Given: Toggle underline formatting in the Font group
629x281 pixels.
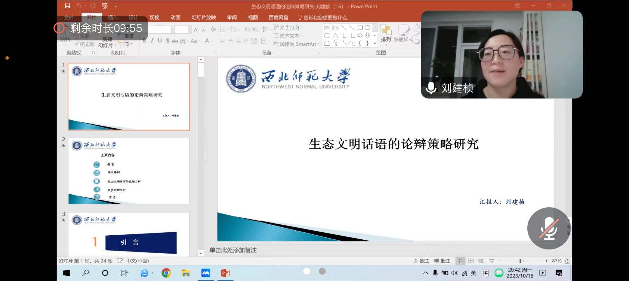Looking at the screenshot, I should pyautogui.click(x=160, y=41).
